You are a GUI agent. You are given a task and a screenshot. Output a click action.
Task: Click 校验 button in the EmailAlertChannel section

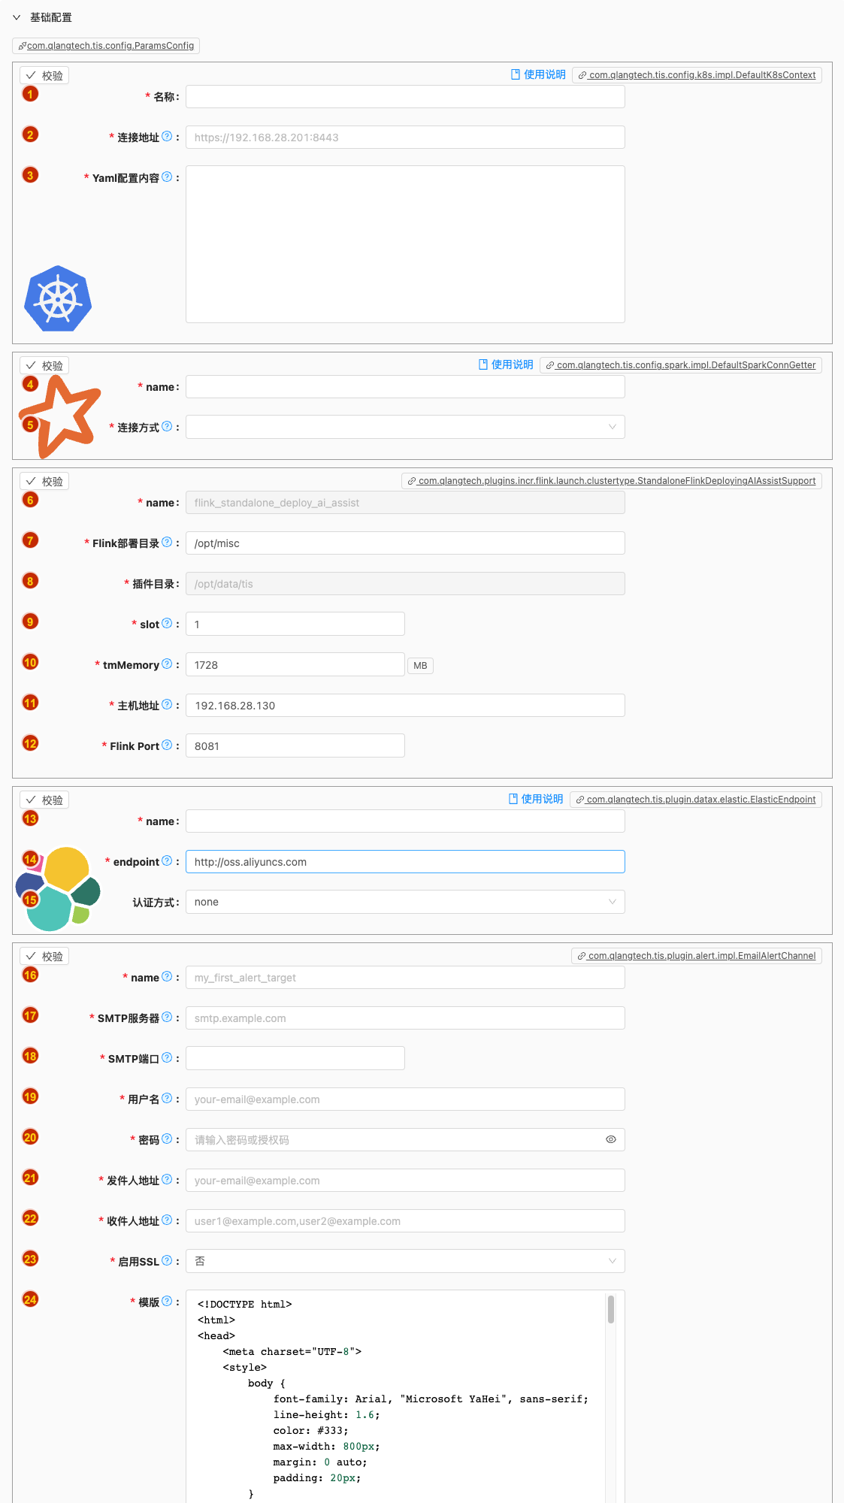pos(44,956)
